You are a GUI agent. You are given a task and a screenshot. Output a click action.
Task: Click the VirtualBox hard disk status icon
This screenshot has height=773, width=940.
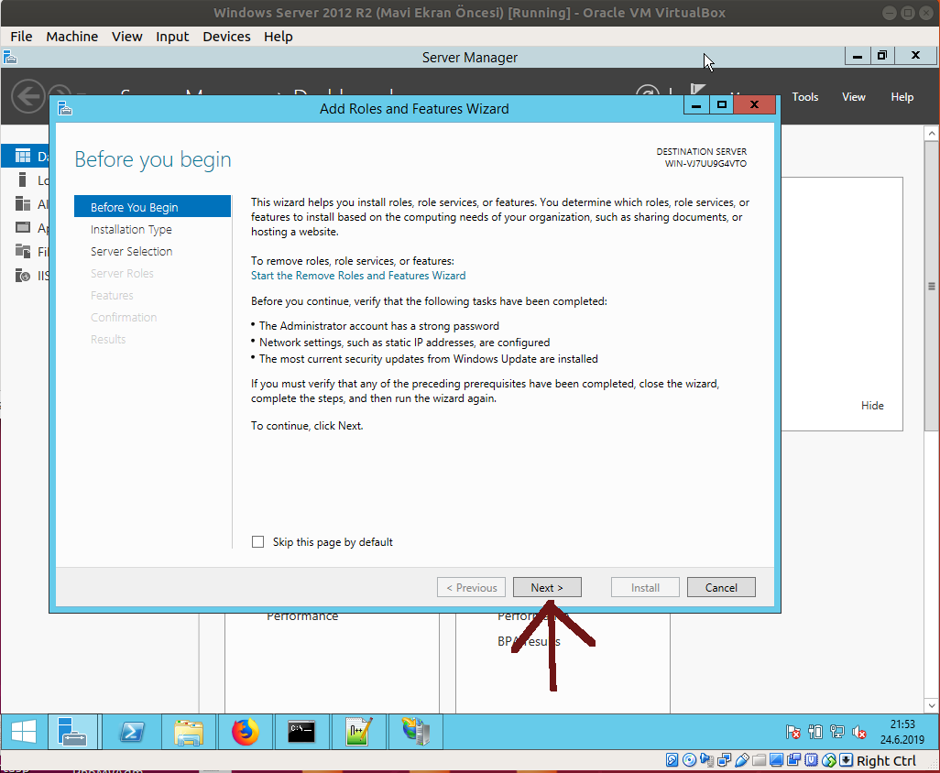(x=672, y=760)
